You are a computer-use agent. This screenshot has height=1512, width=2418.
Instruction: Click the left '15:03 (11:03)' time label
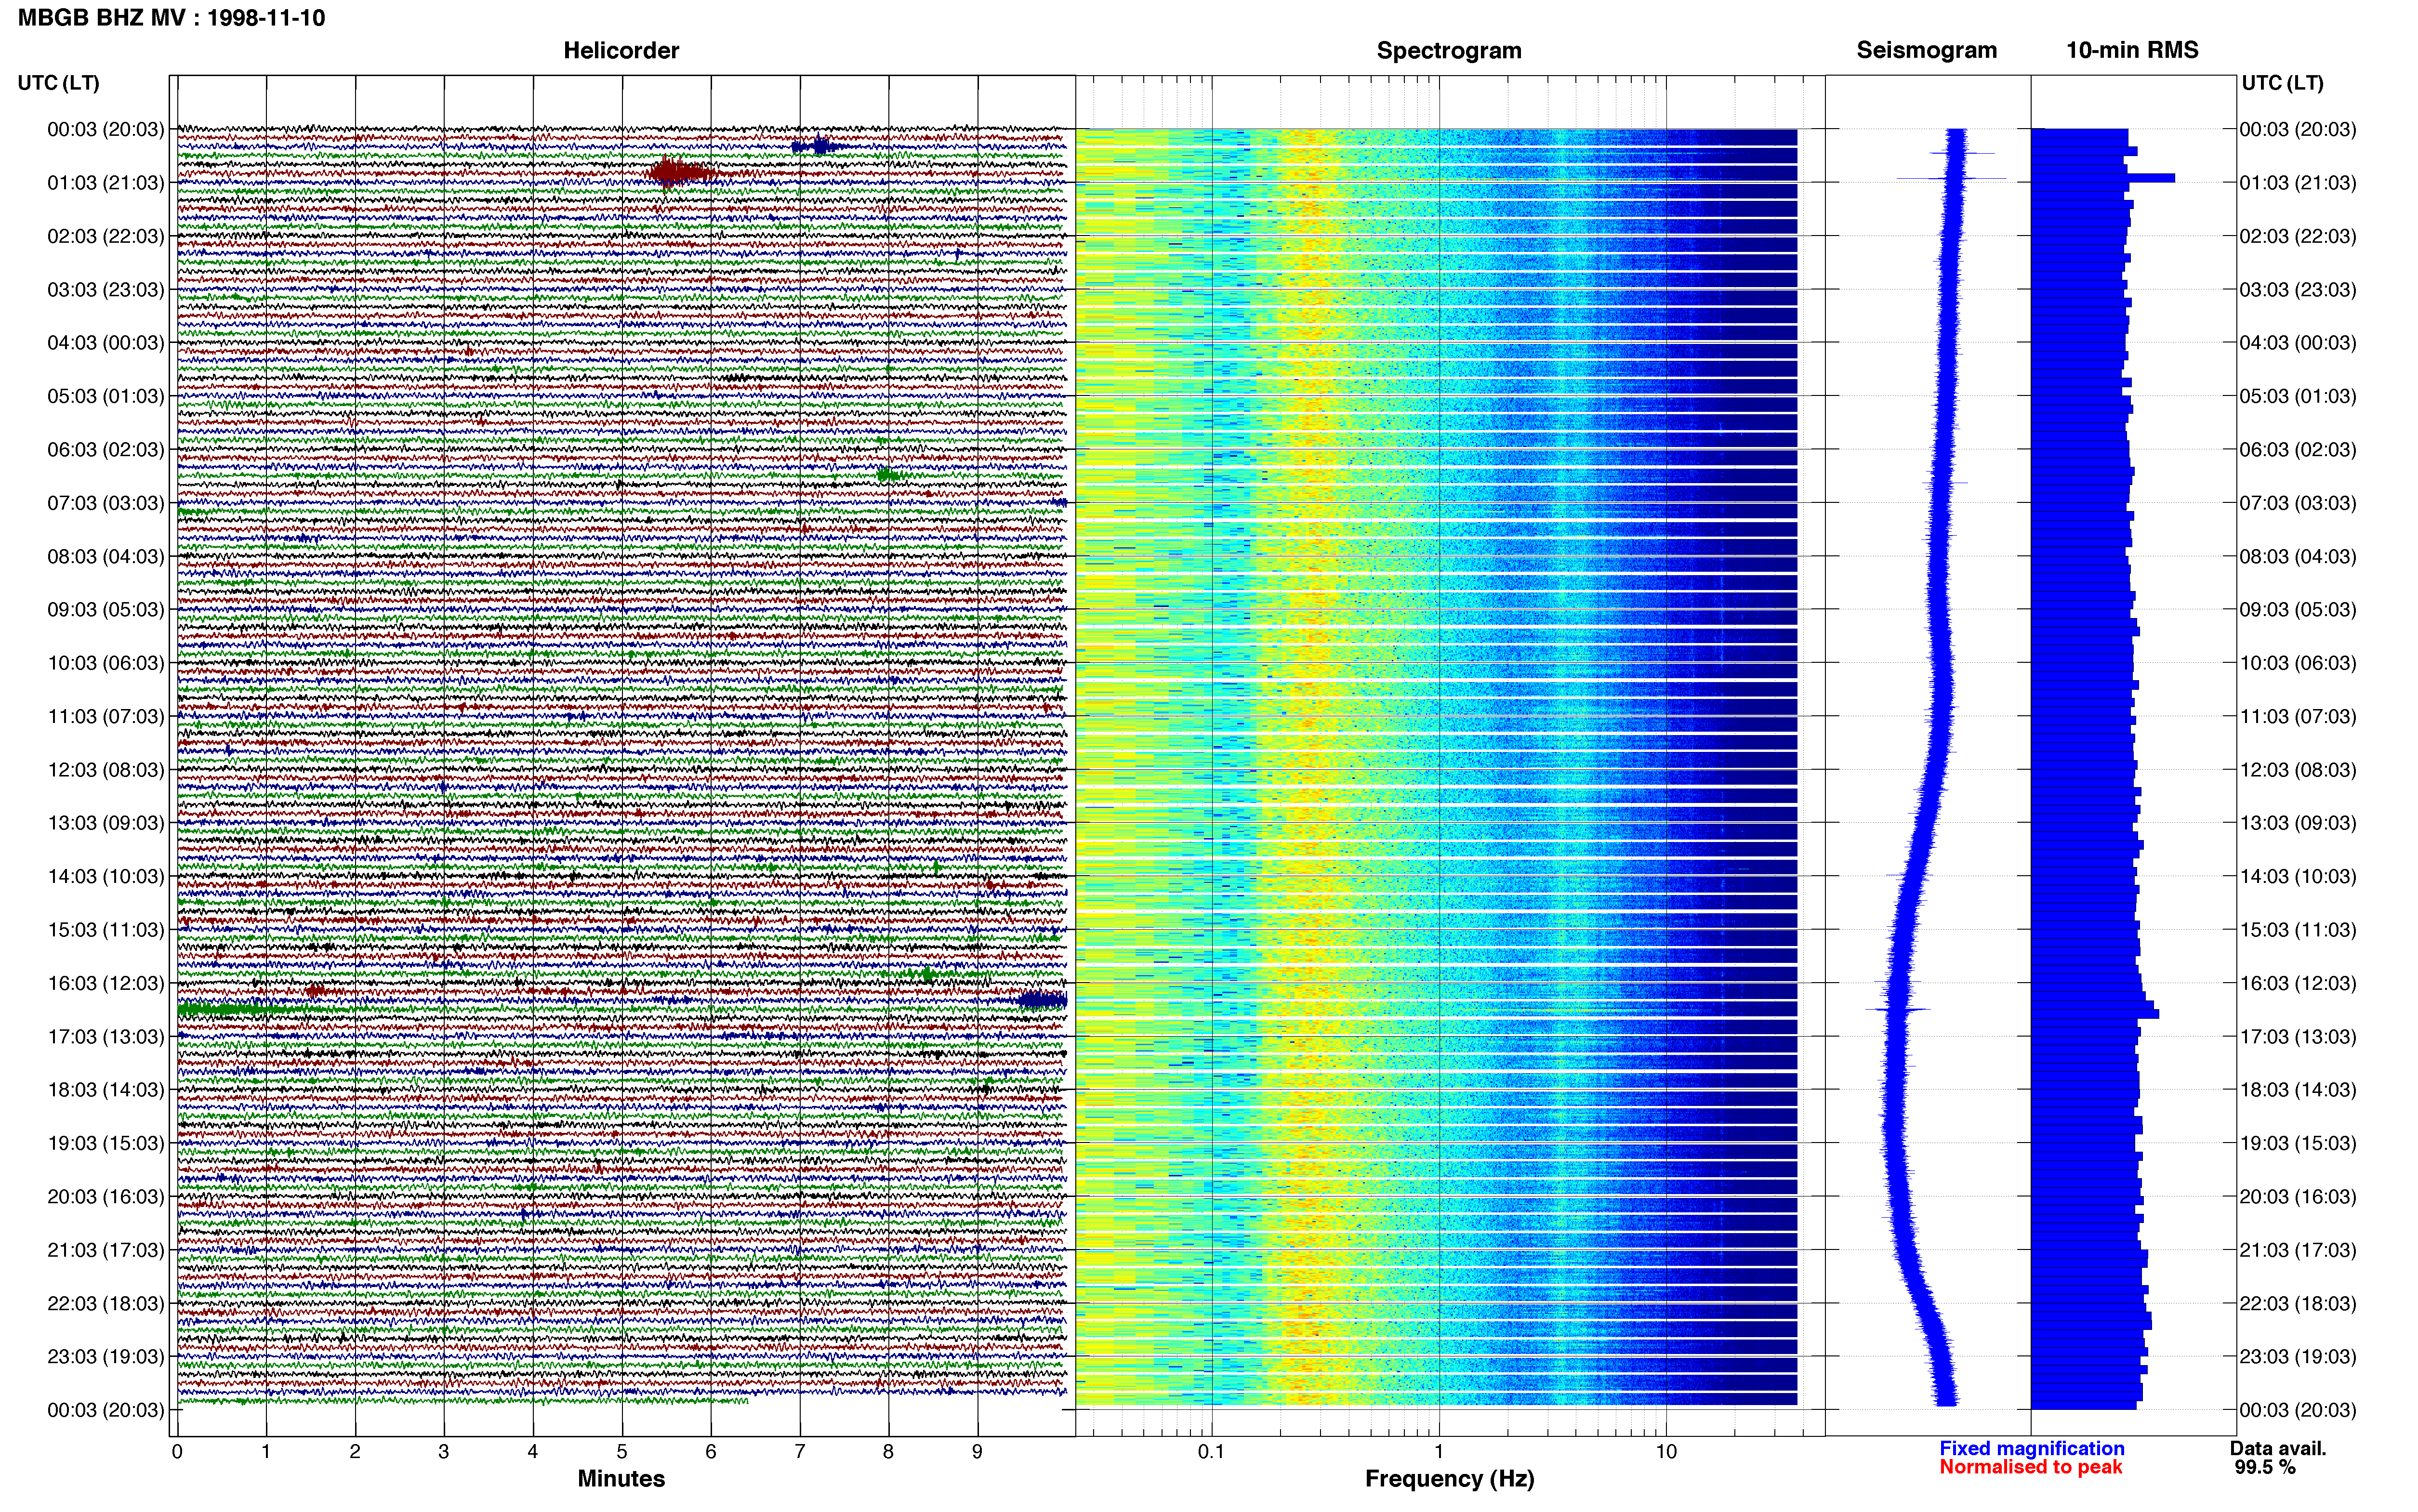click(106, 930)
